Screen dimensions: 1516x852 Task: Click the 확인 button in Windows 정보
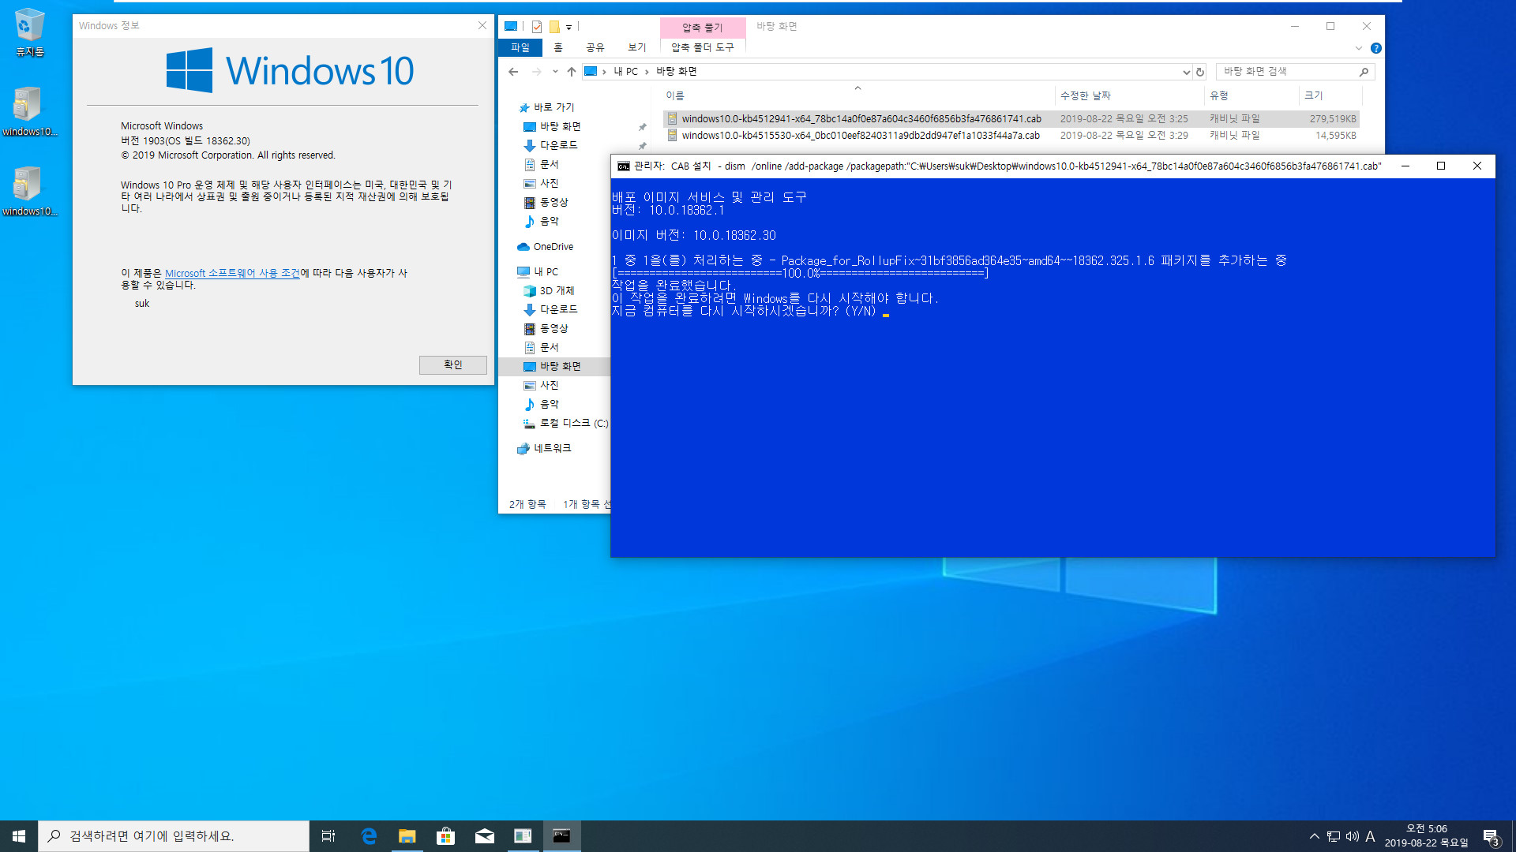453,364
